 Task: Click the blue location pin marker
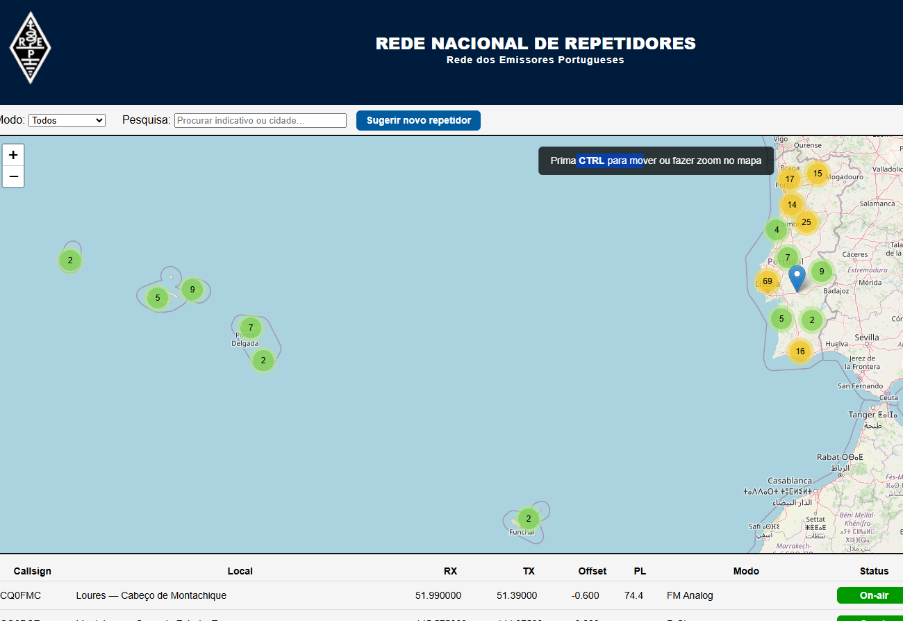coord(797,278)
